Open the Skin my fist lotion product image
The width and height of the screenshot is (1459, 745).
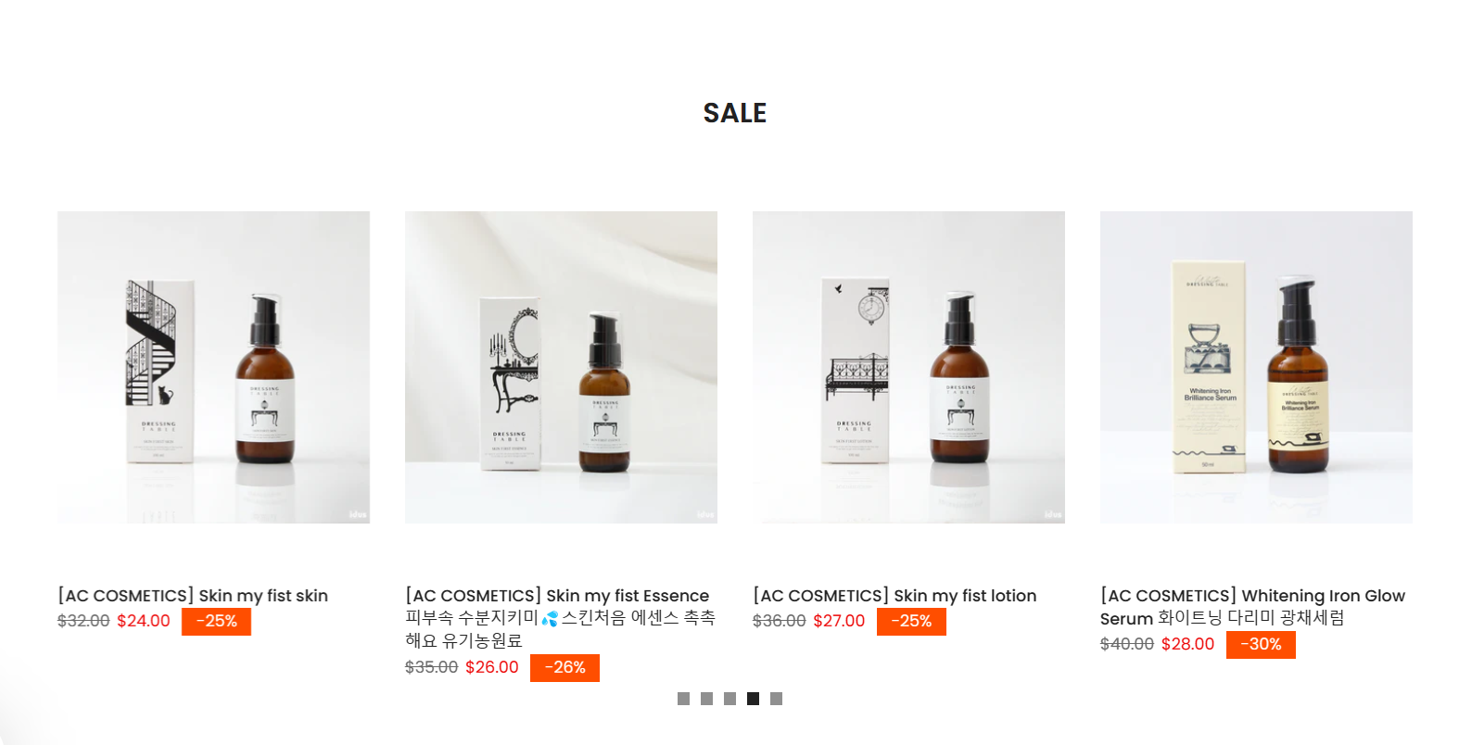tap(908, 367)
